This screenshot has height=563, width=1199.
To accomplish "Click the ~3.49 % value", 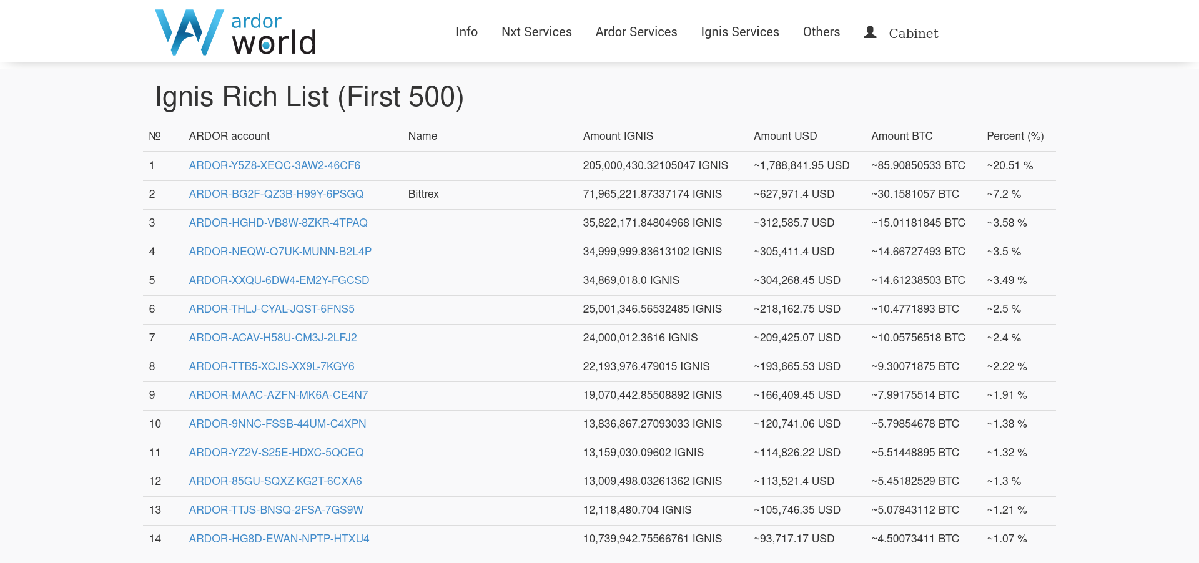I will tap(1007, 280).
